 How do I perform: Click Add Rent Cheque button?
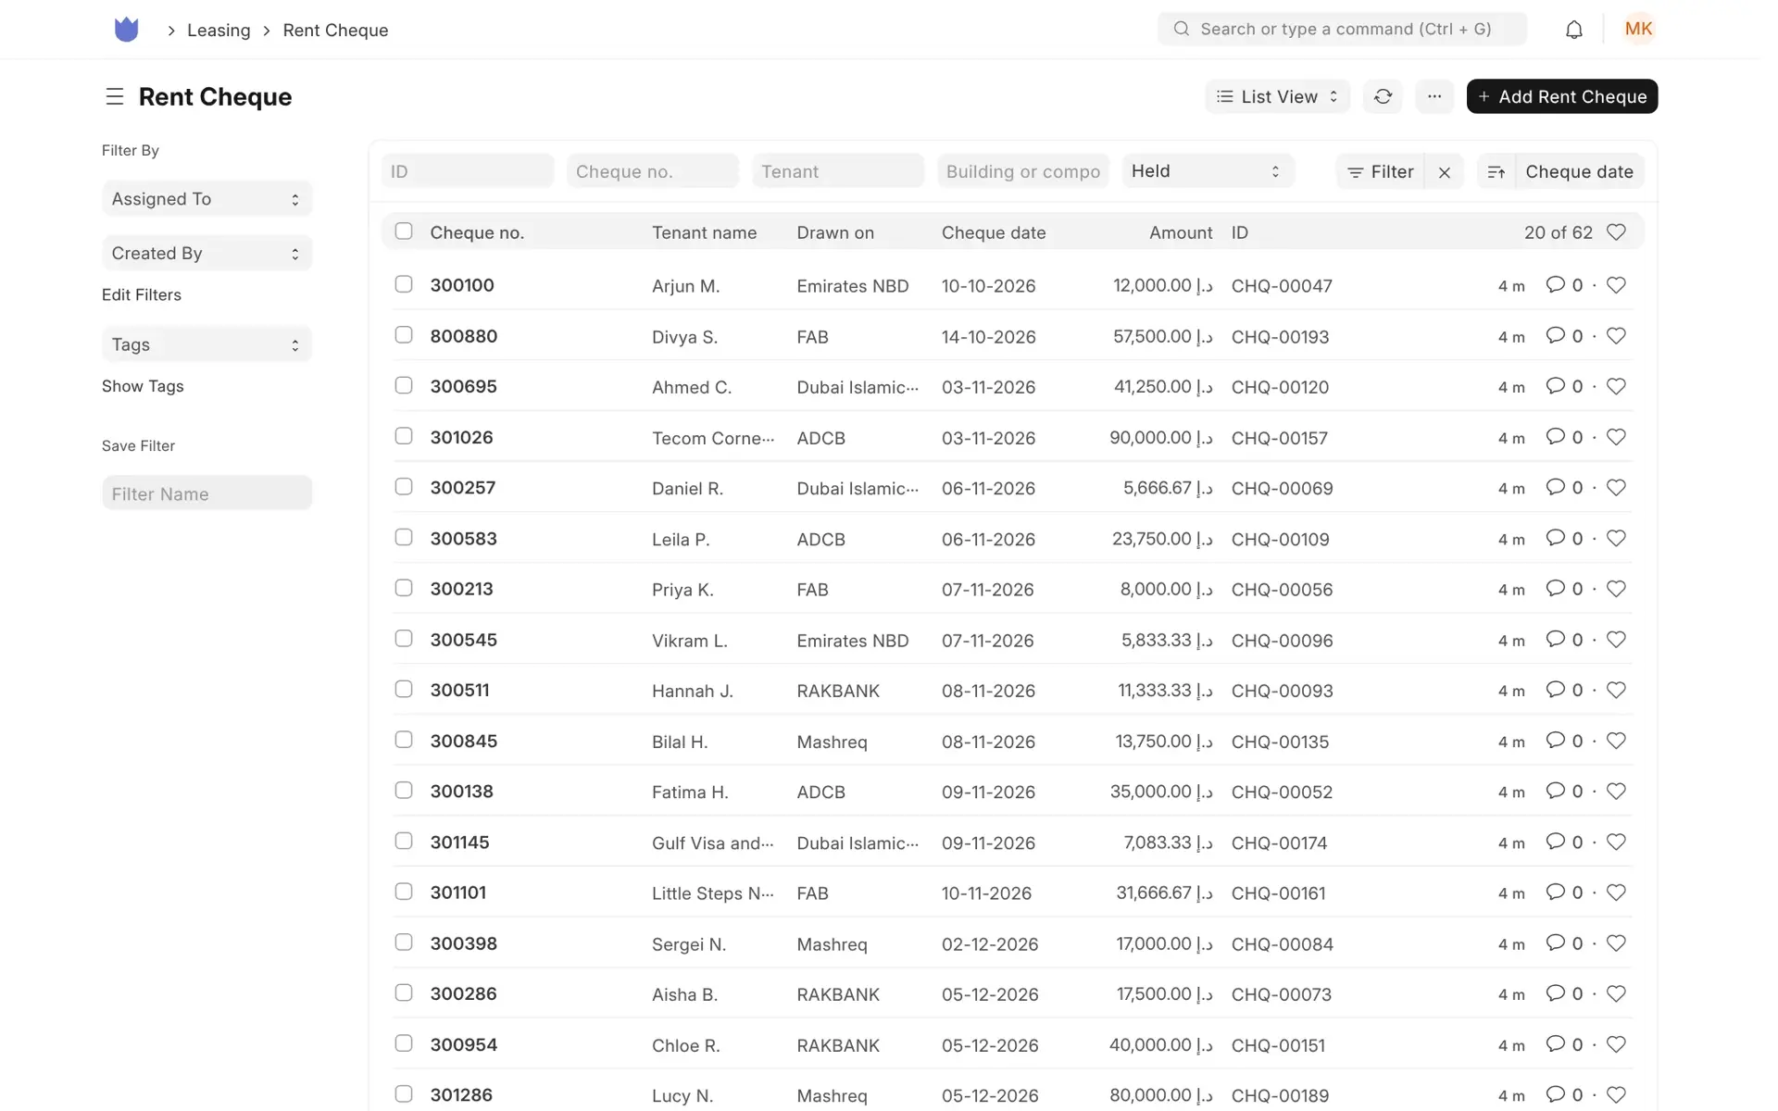[1561, 96]
